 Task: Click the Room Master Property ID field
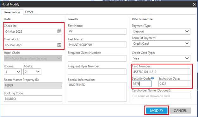click(x=33, y=85)
